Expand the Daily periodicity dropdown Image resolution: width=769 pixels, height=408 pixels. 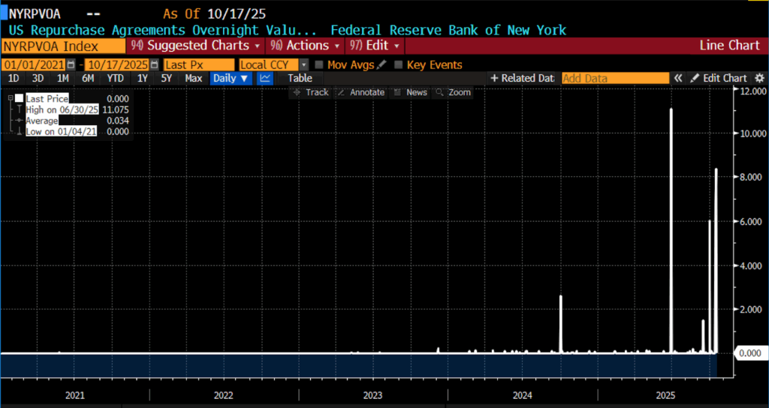tap(230, 78)
